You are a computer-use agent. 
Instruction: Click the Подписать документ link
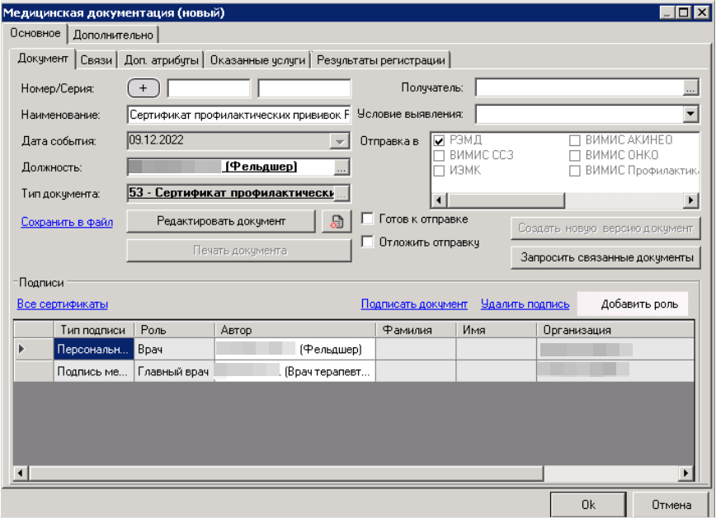(414, 304)
